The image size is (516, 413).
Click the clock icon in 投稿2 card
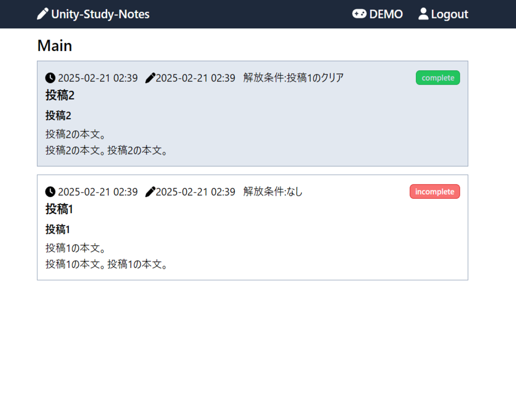click(50, 78)
